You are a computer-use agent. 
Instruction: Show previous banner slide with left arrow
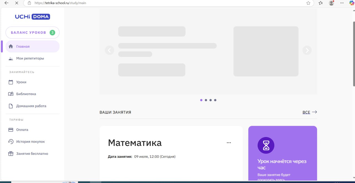coord(109,50)
